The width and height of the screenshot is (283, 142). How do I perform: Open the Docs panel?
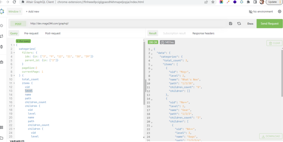[250, 24]
